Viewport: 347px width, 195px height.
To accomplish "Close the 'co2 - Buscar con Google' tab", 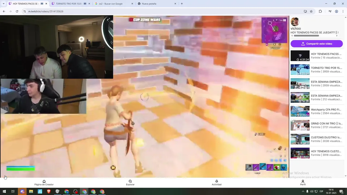I will click(x=132, y=4).
